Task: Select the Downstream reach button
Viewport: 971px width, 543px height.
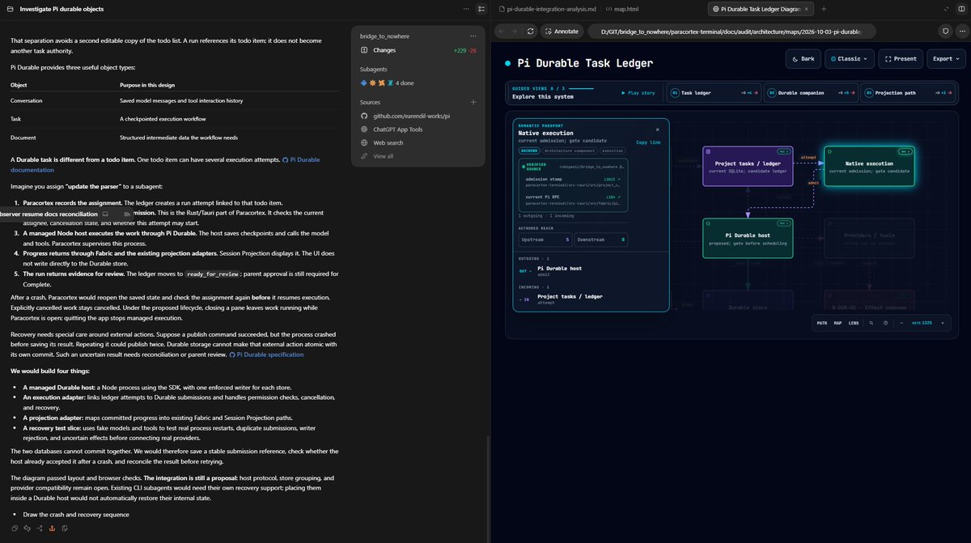Action: [x=601, y=240]
